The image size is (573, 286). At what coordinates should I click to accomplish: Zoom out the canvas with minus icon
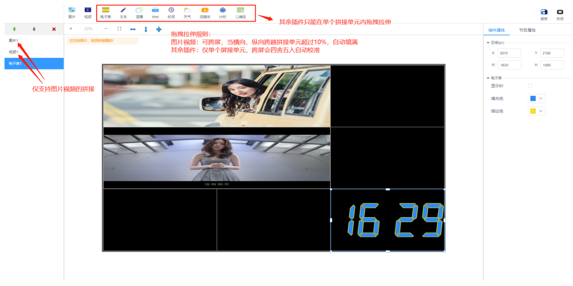tap(106, 29)
